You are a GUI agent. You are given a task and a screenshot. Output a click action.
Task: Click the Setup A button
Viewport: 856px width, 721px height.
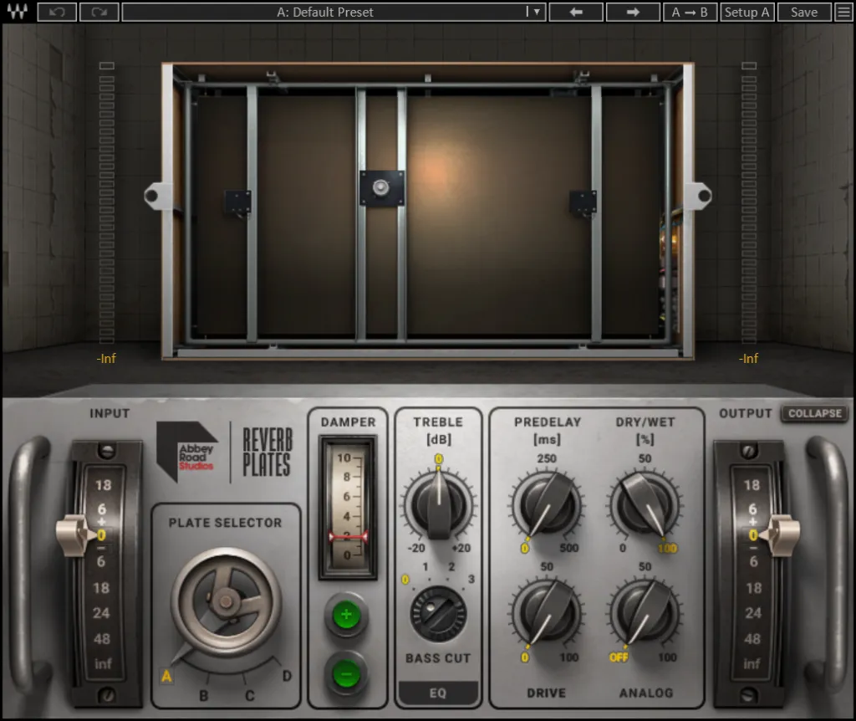pyautogui.click(x=746, y=12)
